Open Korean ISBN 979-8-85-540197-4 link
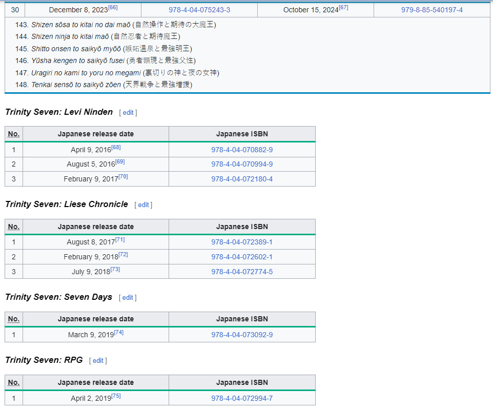 [x=432, y=10]
